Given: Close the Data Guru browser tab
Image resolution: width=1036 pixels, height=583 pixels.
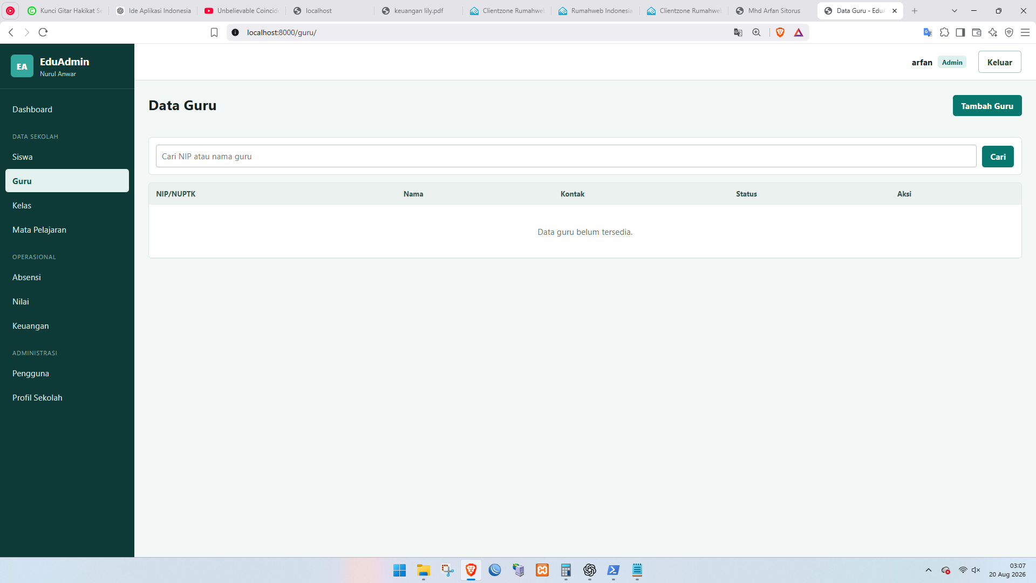Looking at the screenshot, I should [895, 11].
